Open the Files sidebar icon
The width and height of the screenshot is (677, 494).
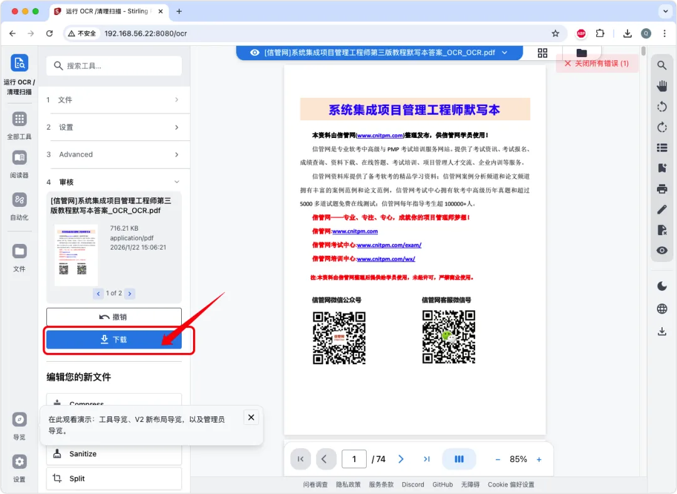[19, 251]
